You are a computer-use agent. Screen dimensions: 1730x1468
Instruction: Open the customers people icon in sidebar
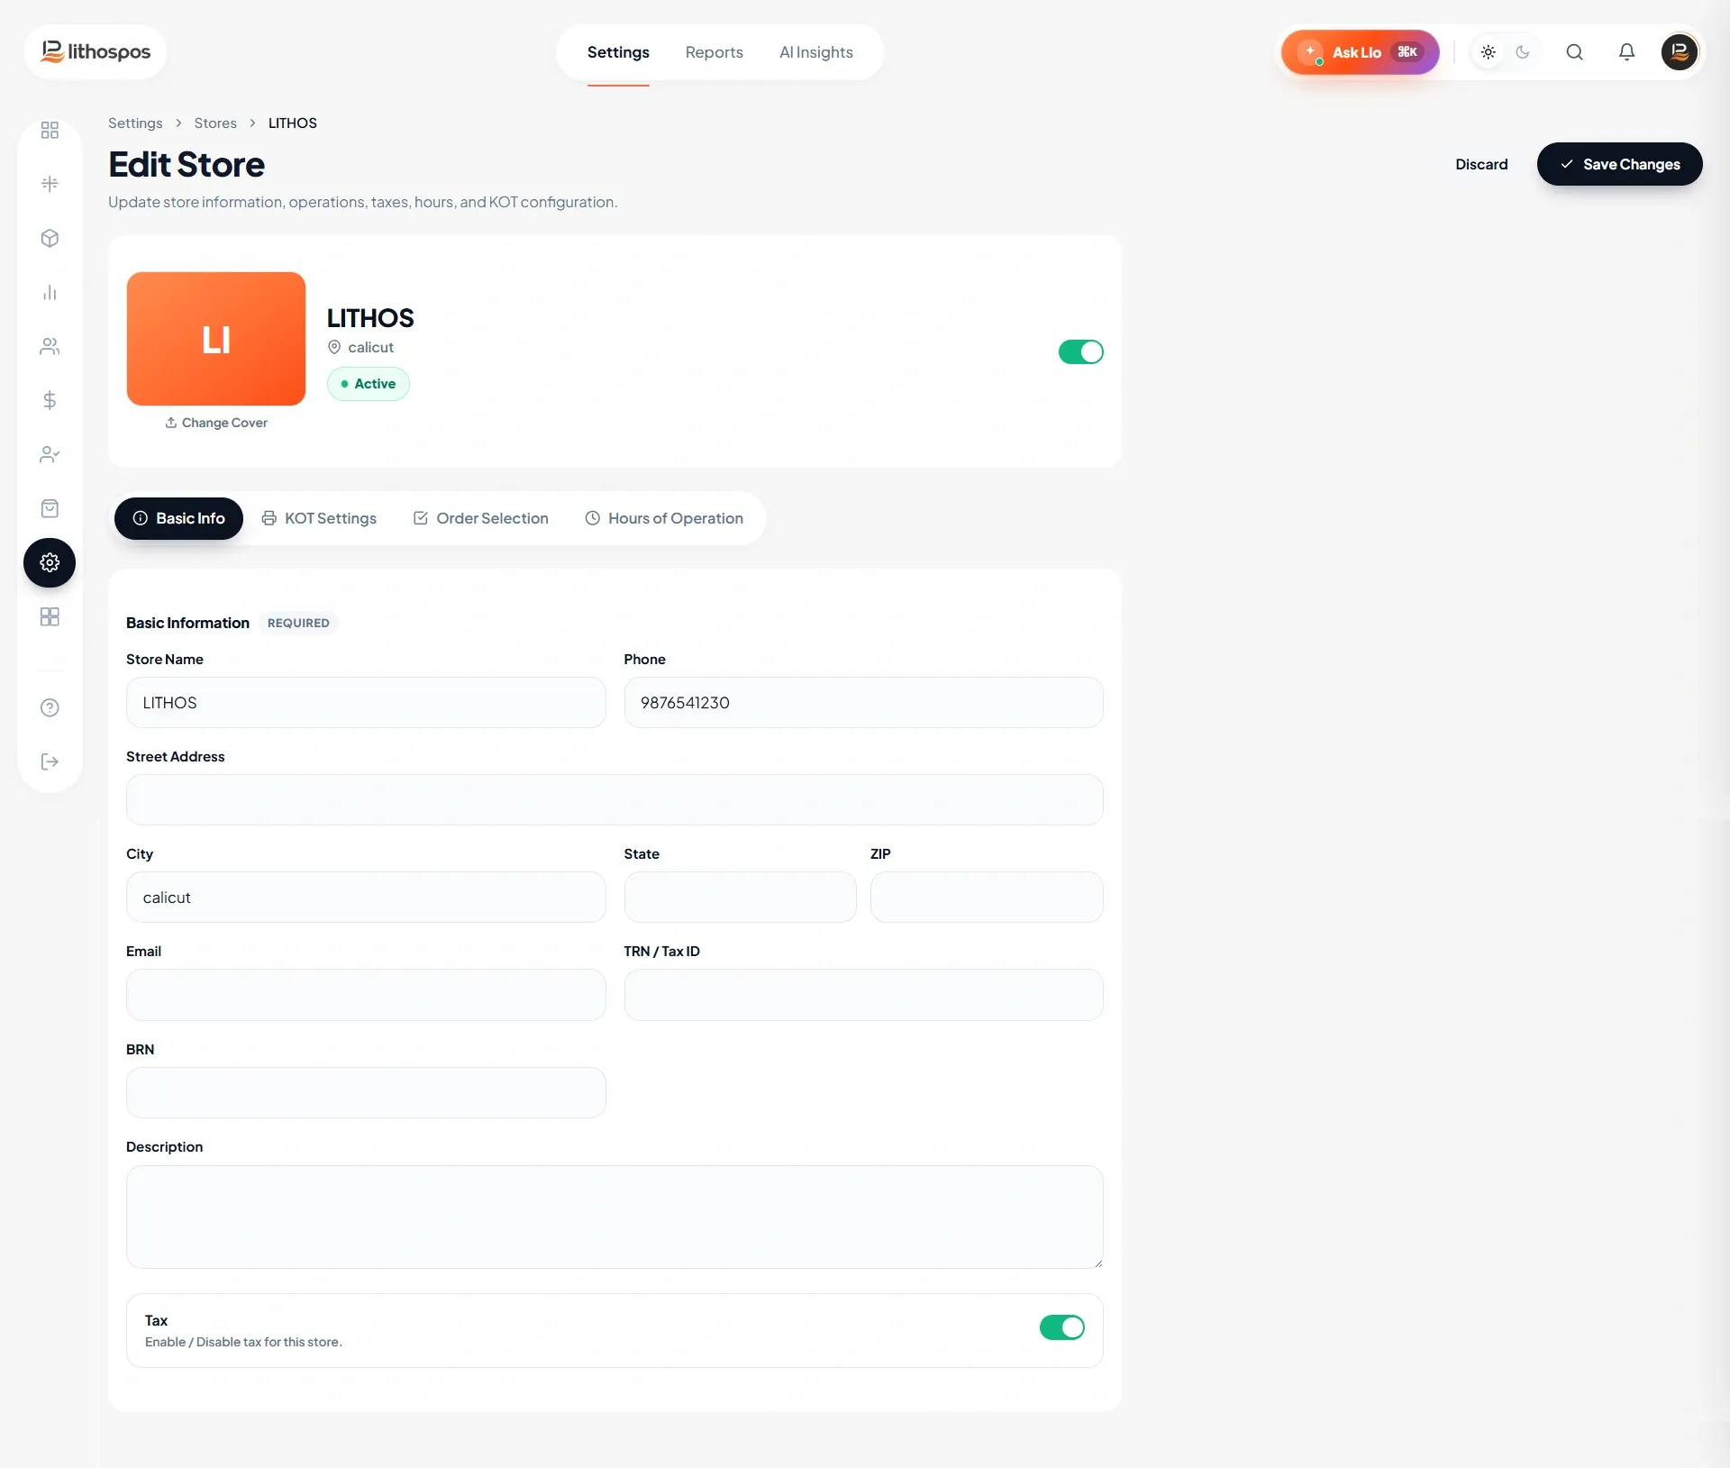point(50,346)
